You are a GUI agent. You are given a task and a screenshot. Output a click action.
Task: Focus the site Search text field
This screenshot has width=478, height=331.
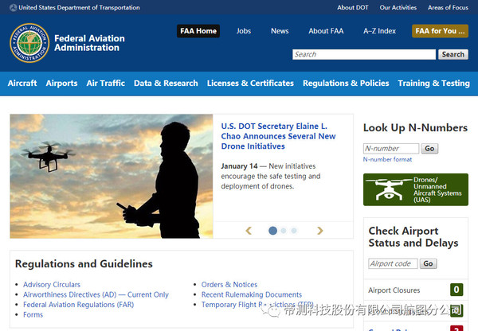(x=364, y=55)
